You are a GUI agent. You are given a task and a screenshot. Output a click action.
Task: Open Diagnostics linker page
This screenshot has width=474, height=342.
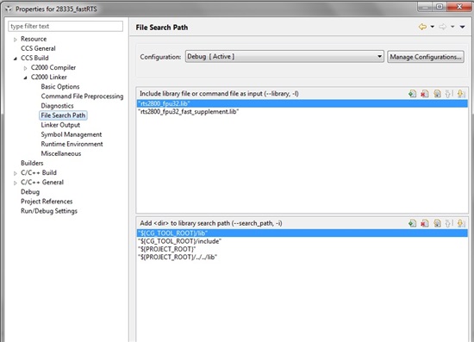[x=57, y=106]
